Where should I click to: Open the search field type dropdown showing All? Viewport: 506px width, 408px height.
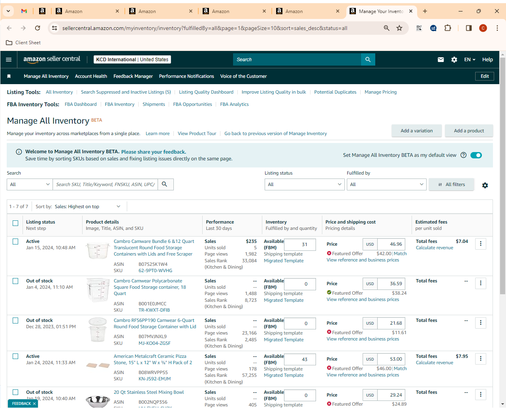[x=30, y=184]
